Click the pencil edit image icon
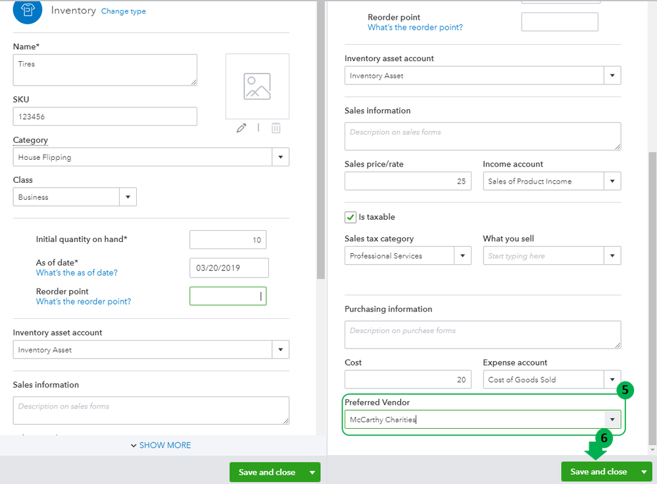Image resolution: width=657 pixels, height=484 pixels. (x=241, y=128)
